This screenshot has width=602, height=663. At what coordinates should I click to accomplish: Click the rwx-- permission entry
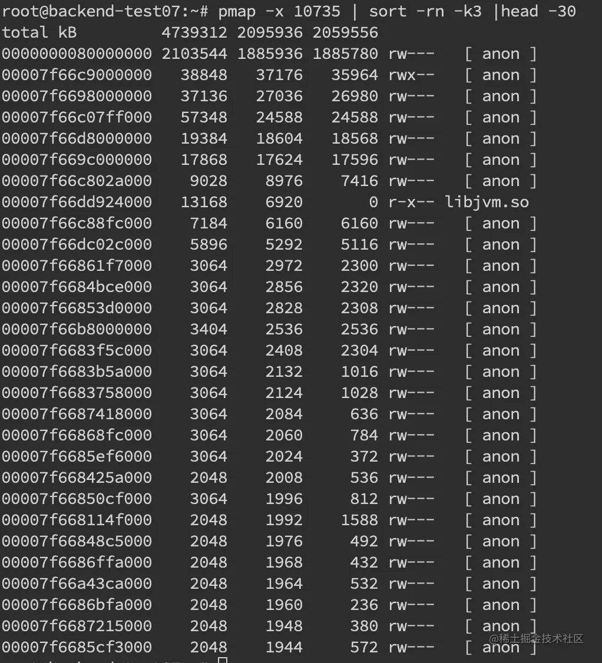coord(411,75)
